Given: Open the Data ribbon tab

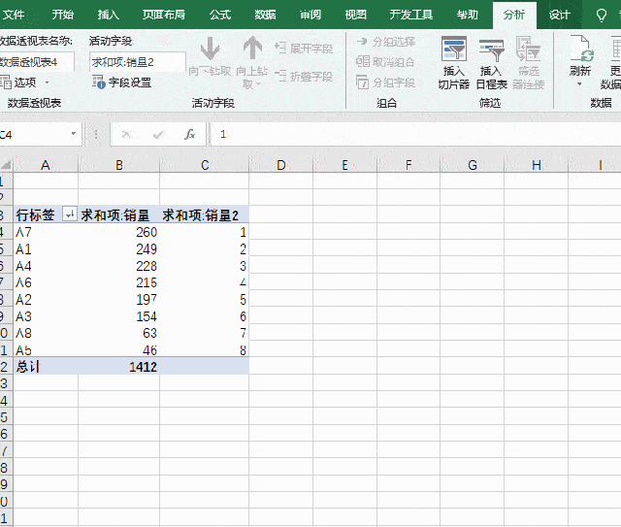Looking at the screenshot, I should pyautogui.click(x=265, y=16).
